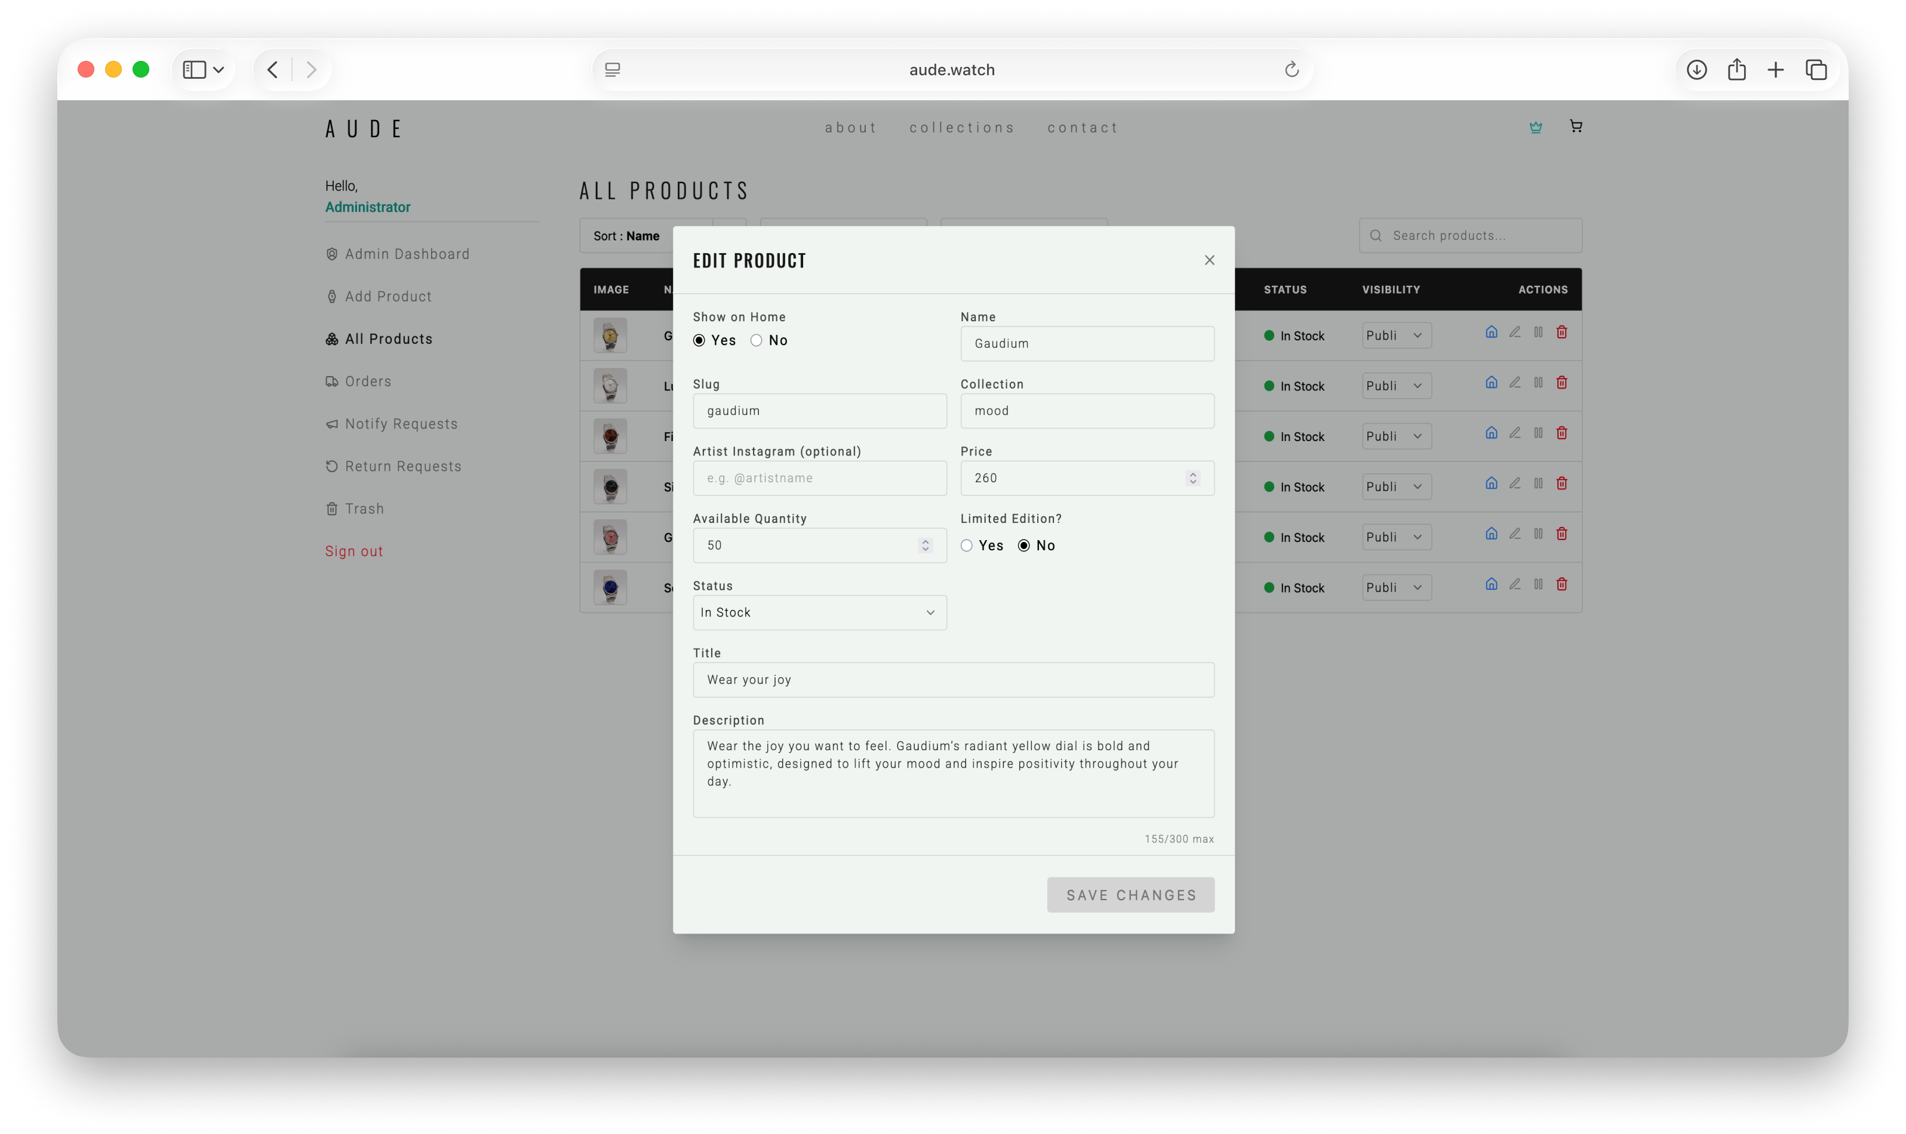The width and height of the screenshot is (1906, 1134).
Task: Toggle home visibility for Gaudium product row
Action: [1492, 332]
